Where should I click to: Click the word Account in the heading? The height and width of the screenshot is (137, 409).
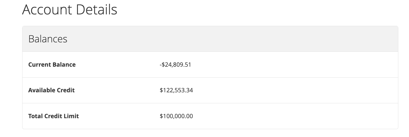[x=47, y=10]
